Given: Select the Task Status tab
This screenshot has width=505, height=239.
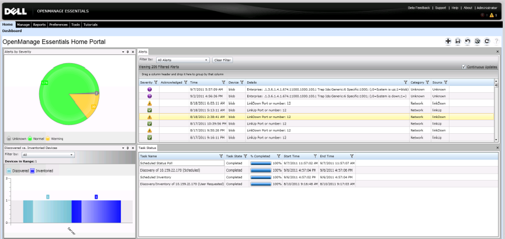Looking at the screenshot, I should (x=147, y=148).
